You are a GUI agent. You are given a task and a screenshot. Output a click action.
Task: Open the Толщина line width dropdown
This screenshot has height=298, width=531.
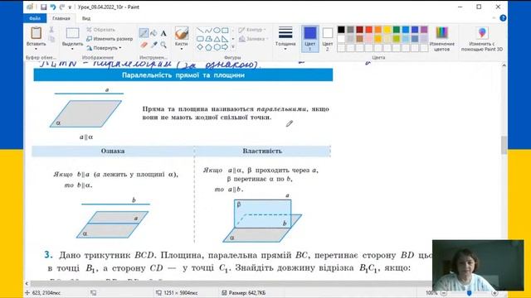tap(285, 39)
